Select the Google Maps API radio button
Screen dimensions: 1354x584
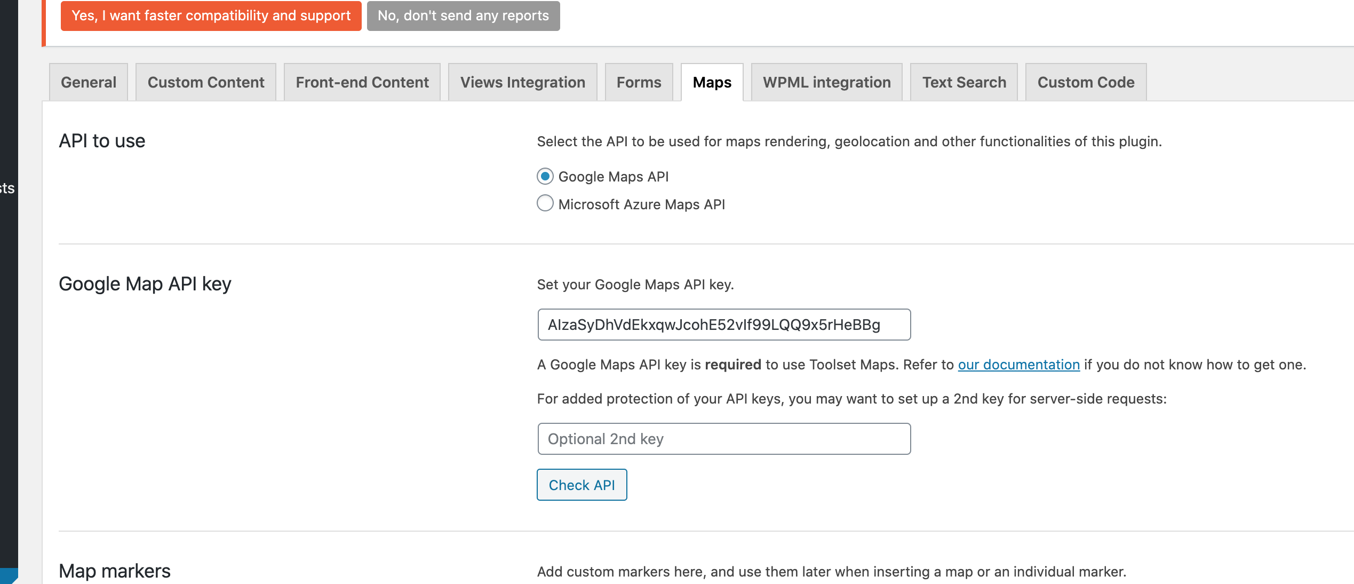(x=545, y=176)
